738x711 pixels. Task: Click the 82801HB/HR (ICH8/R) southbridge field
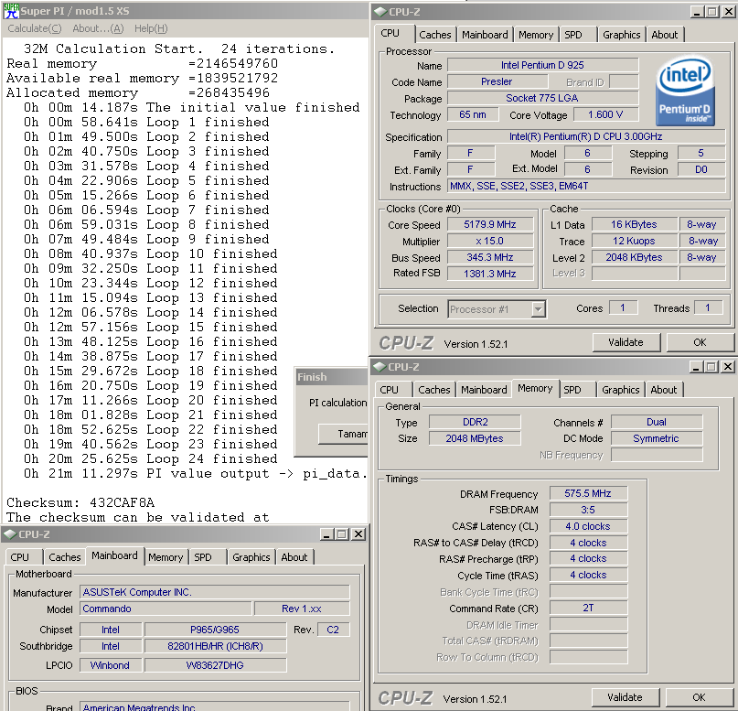215,646
